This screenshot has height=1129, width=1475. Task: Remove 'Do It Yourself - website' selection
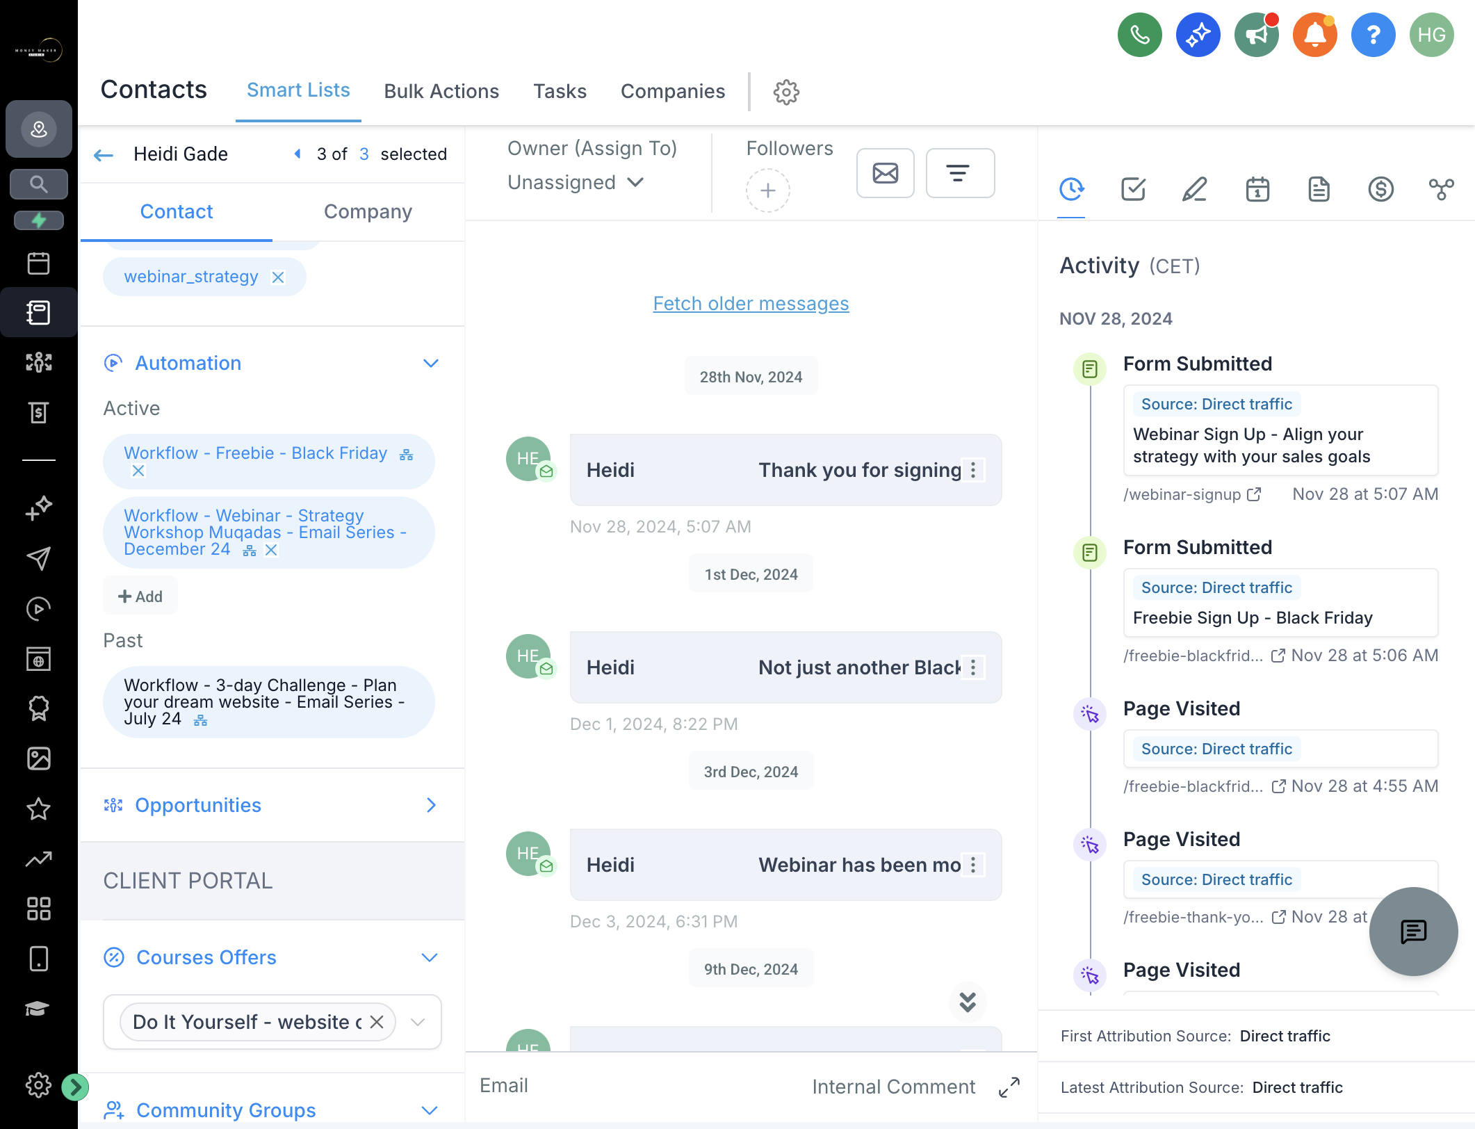(x=377, y=1022)
